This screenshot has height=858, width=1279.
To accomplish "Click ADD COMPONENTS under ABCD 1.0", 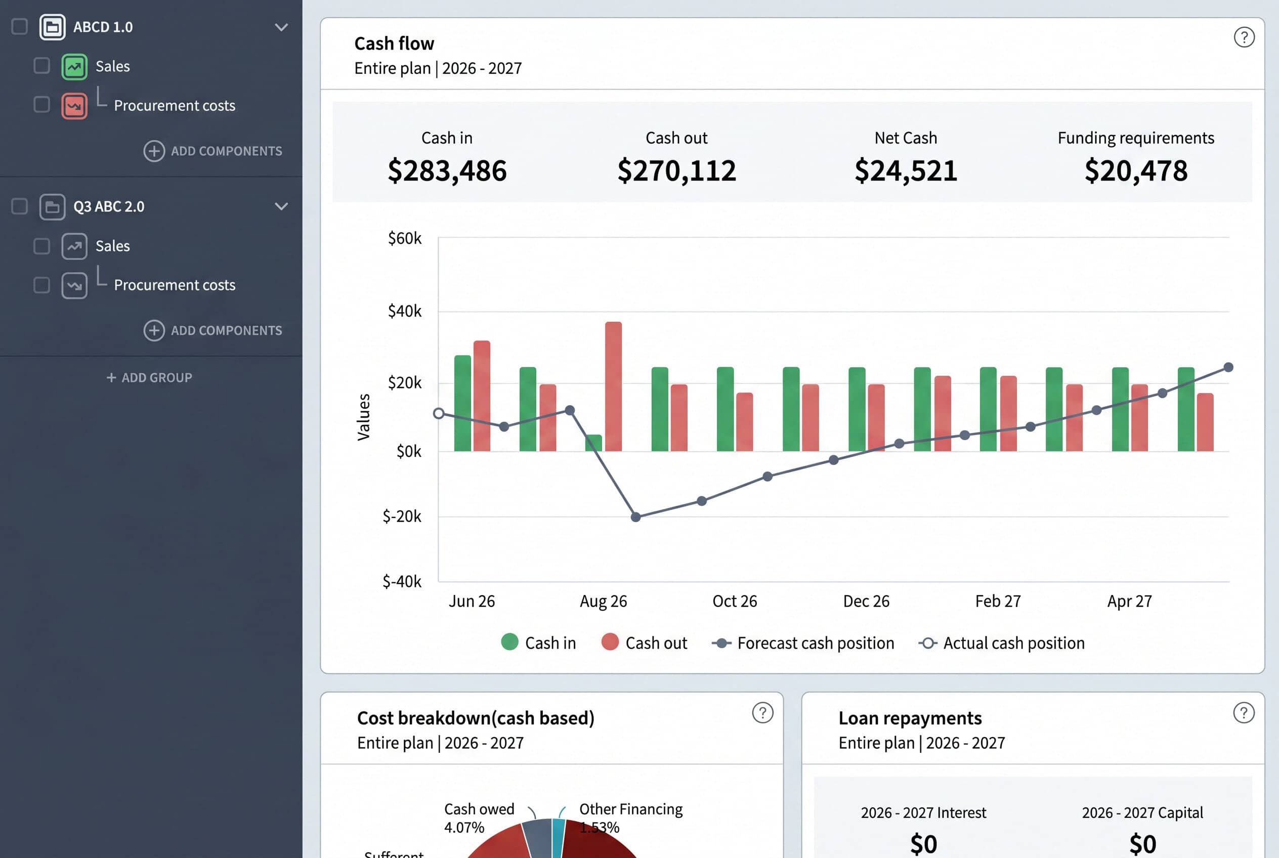I will [x=213, y=151].
